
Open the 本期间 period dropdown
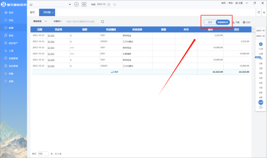58,21
